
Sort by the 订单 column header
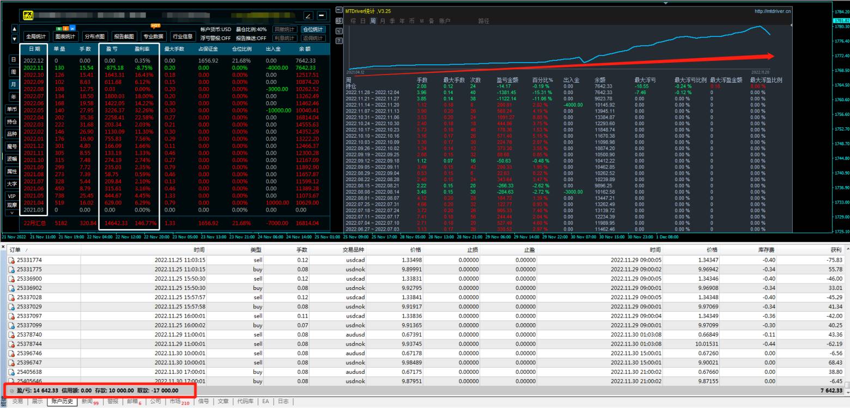point(15,250)
